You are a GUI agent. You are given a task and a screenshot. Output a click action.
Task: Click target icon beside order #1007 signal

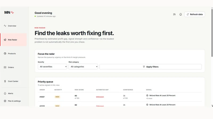click(147, 95)
